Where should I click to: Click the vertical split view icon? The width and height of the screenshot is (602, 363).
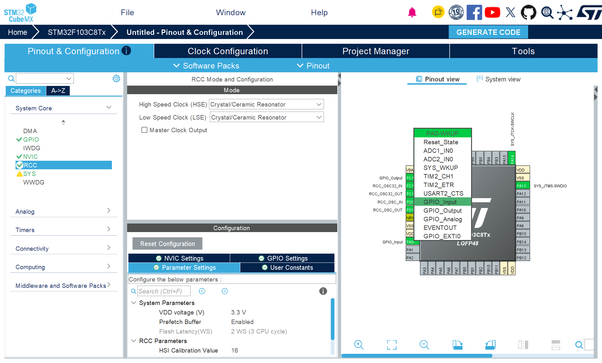pyautogui.click(x=556, y=345)
